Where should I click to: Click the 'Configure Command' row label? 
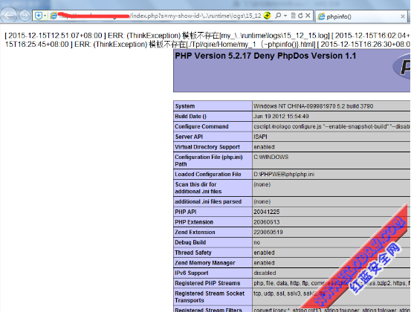pyautogui.click(x=201, y=126)
